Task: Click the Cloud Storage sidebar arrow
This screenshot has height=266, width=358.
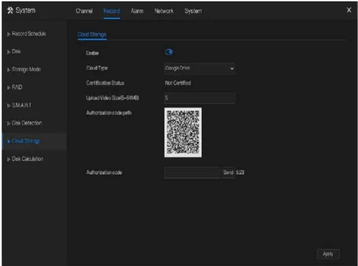Action: (x=9, y=141)
